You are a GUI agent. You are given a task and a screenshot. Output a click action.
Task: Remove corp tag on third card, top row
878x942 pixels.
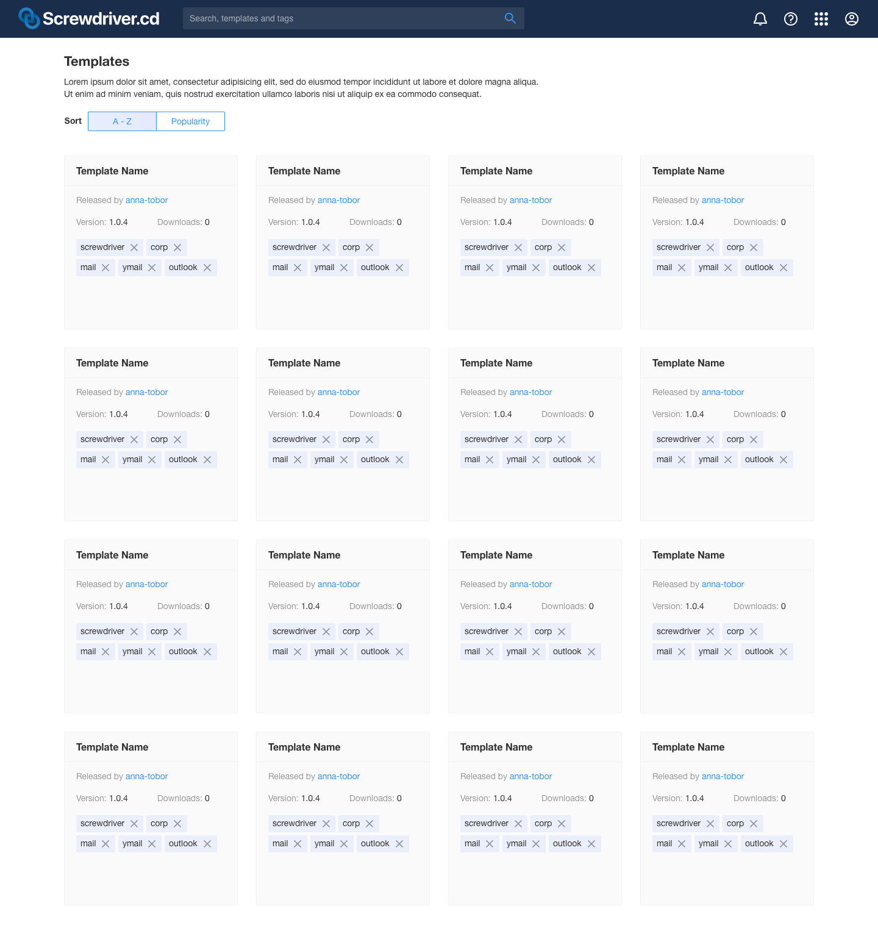pyautogui.click(x=562, y=248)
